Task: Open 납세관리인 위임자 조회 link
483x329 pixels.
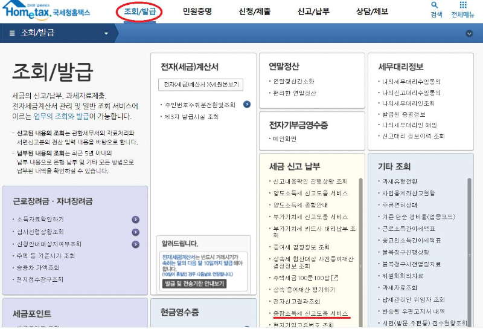Action: (x=414, y=300)
